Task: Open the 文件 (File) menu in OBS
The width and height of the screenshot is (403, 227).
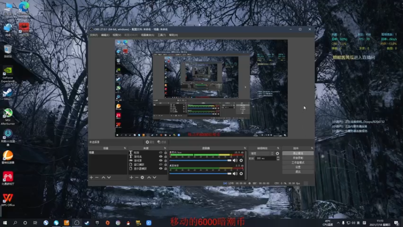Action: pos(94,35)
